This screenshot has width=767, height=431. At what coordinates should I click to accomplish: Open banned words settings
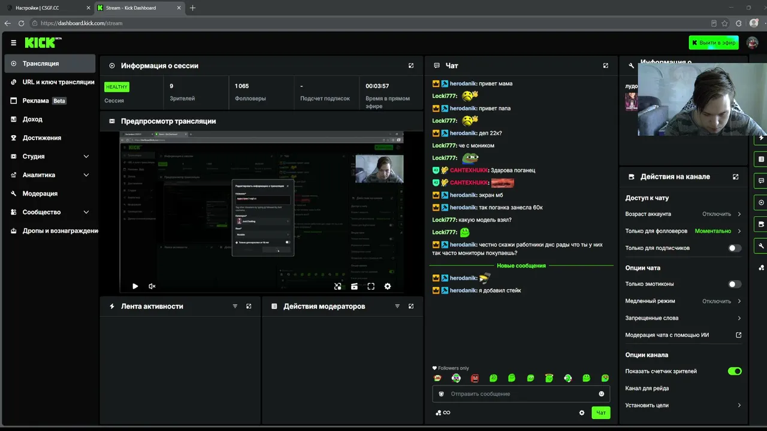pos(683,318)
